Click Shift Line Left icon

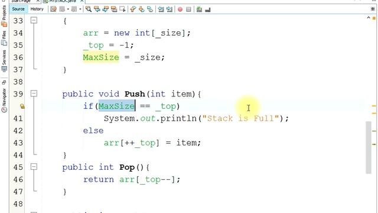161,9
